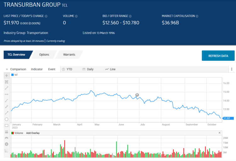The width and height of the screenshot is (236, 161).
Task: Close the Volume panel with X
Action: [219, 133]
